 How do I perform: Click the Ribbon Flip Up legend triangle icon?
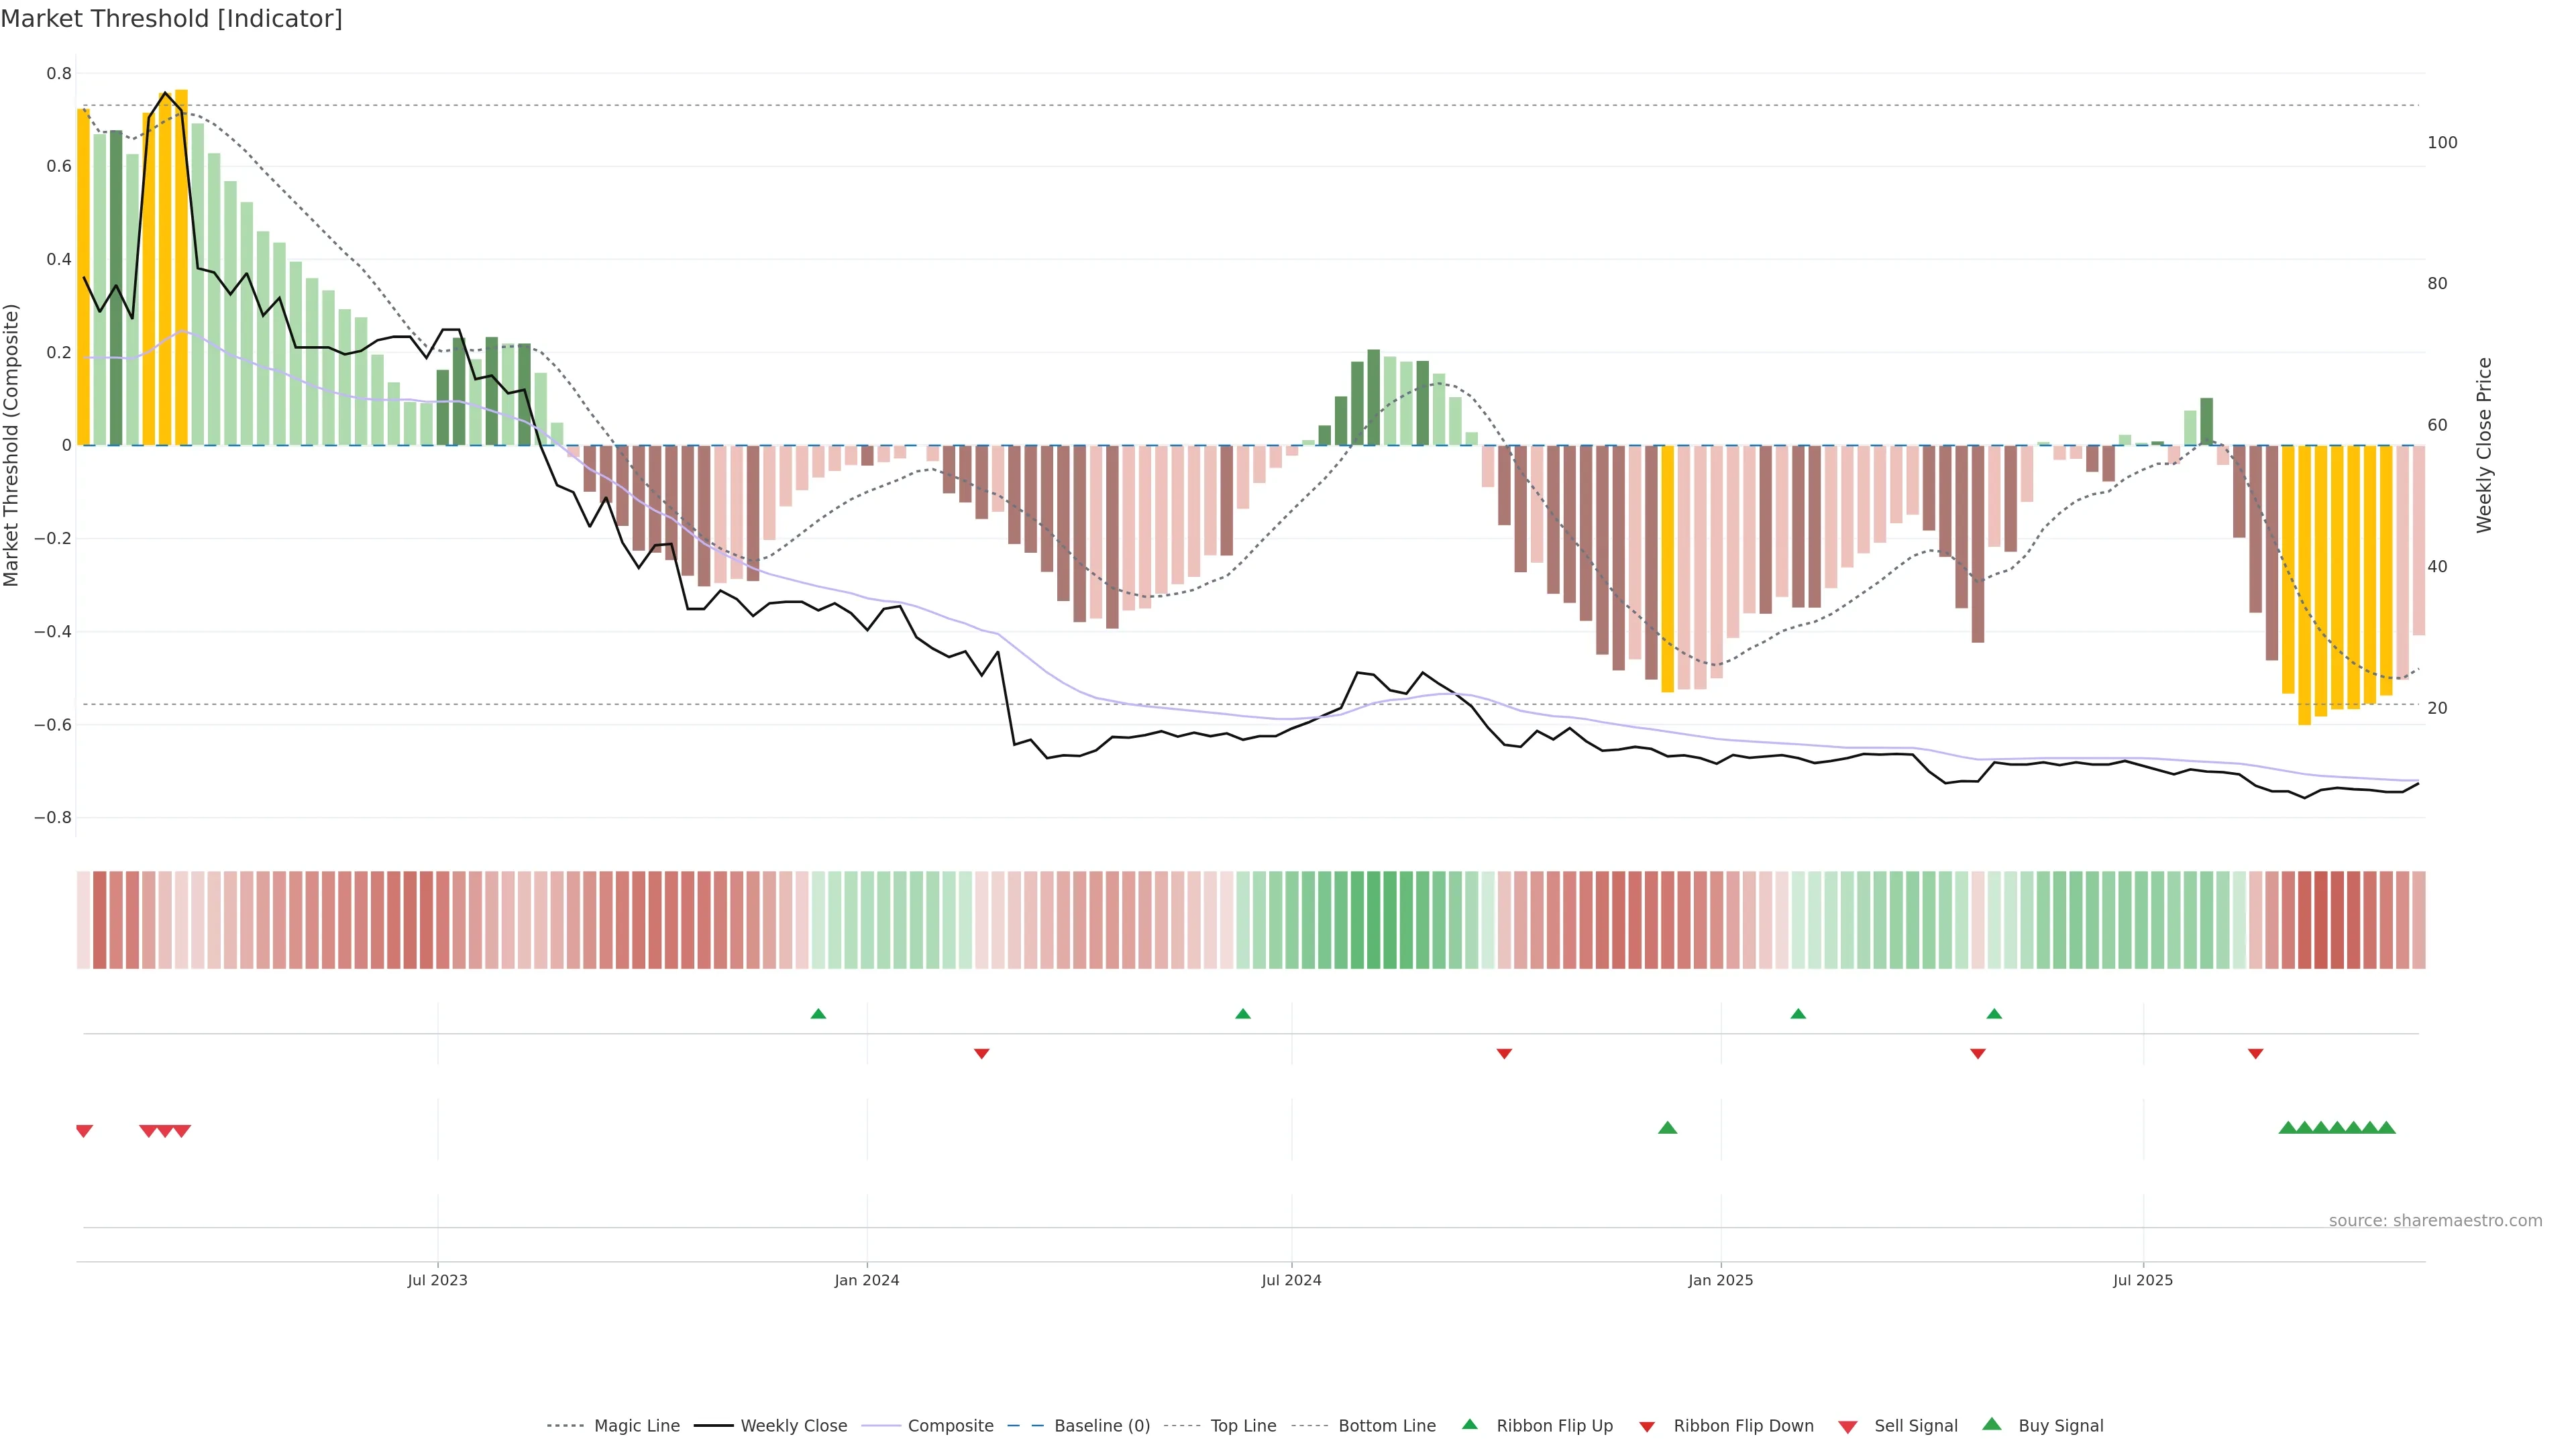(x=1469, y=1425)
